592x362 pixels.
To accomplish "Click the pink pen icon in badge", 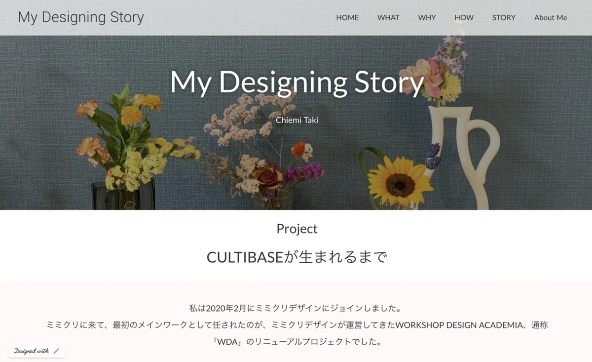I will pos(56,351).
